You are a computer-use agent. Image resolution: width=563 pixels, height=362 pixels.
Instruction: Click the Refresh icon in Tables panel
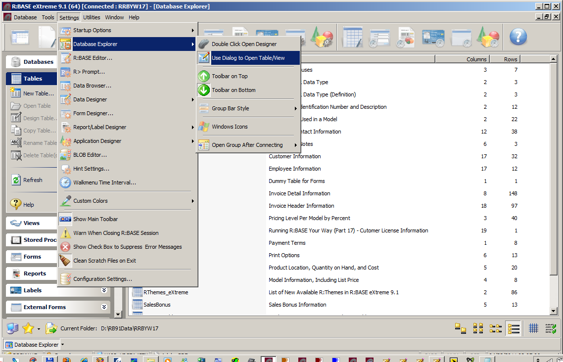pos(16,180)
